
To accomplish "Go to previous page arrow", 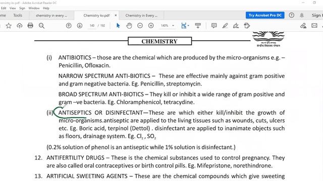I will pyautogui.click(x=69, y=26).
